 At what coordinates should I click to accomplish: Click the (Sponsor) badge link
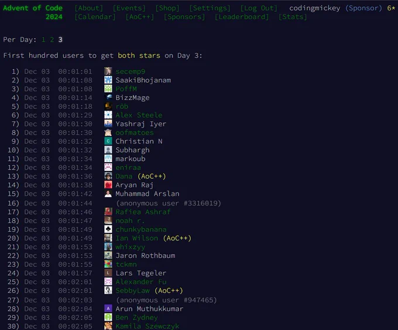(x=363, y=8)
